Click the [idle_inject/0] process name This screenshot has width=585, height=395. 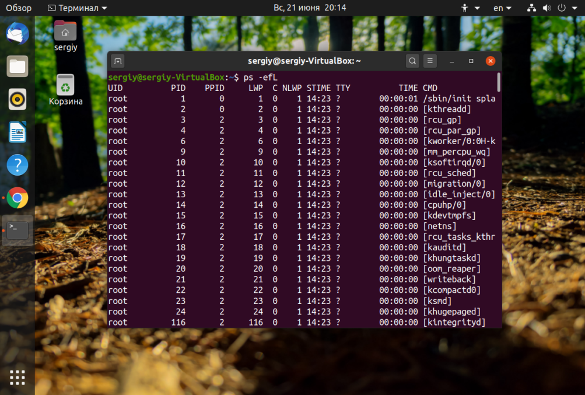pos(459,194)
